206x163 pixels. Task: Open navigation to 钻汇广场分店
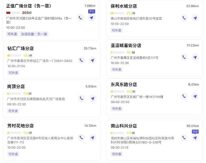(x=92, y=60)
